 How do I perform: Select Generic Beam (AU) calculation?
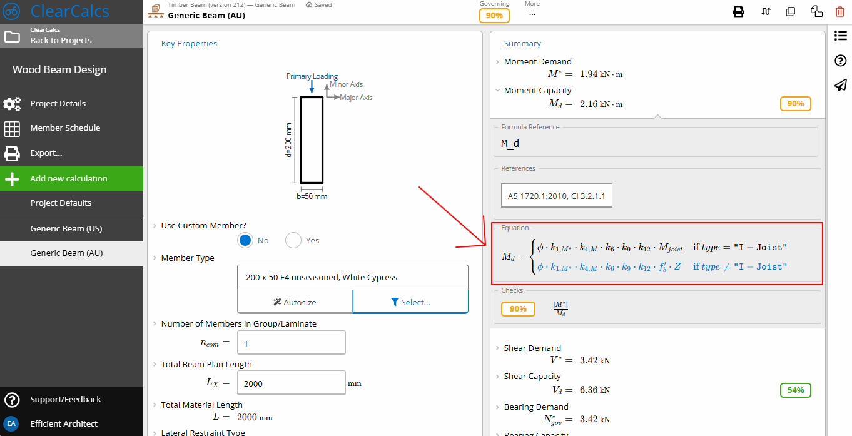[x=71, y=253]
